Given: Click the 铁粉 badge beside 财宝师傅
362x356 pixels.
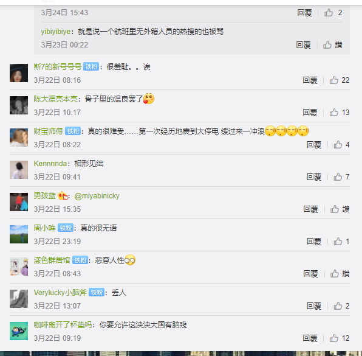Looking at the screenshot, I should coord(73,131).
